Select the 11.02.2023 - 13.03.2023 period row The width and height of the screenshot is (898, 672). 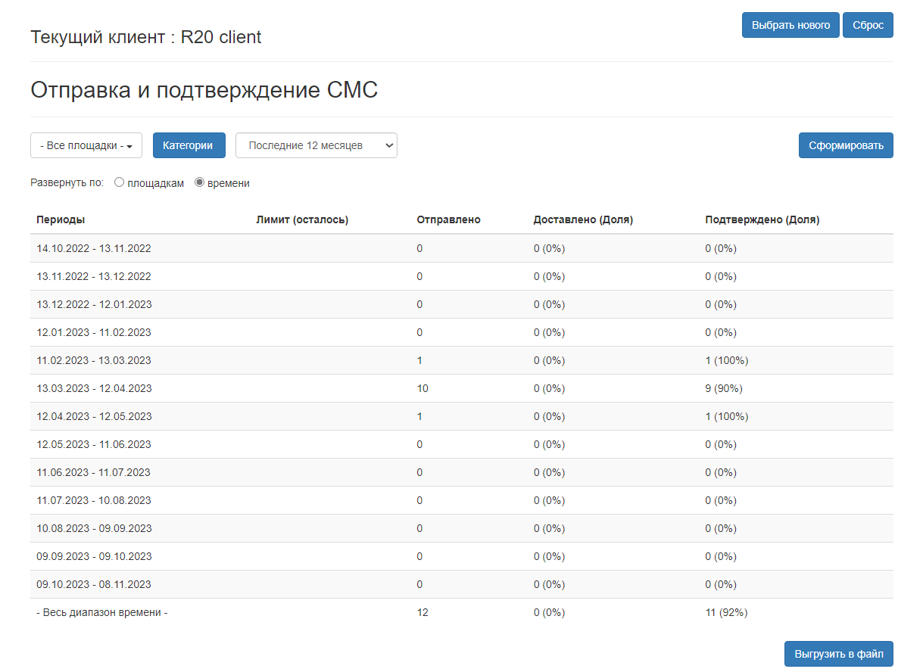pyautogui.click(x=94, y=360)
